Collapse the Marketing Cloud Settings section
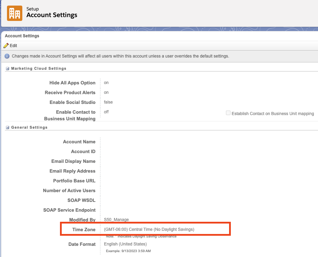Image resolution: width=318 pixels, height=257 pixels. coord(8,69)
